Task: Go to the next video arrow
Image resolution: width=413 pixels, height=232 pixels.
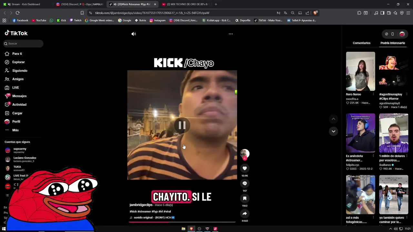Action: tap(333, 131)
